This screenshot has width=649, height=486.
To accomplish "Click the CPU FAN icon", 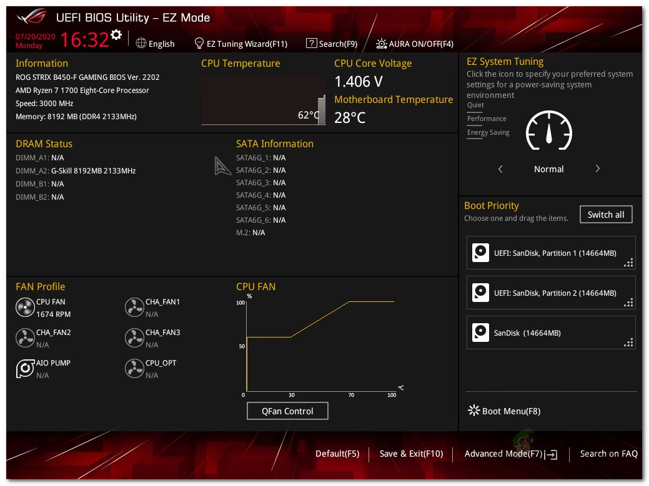I will click(25, 308).
